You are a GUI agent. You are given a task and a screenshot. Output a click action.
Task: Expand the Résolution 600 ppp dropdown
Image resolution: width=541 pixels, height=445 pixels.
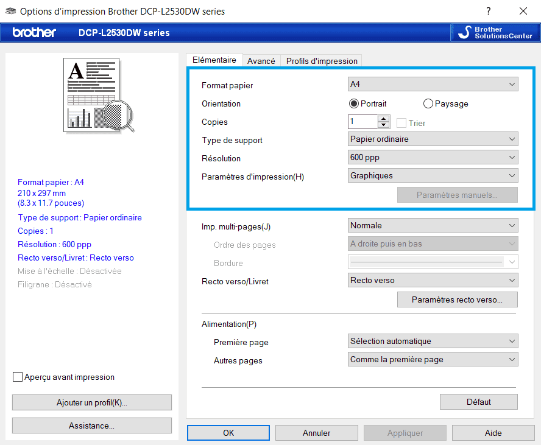[x=433, y=157]
